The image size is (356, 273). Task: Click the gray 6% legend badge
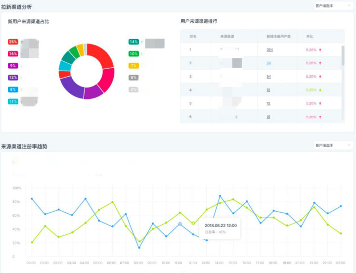pyautogui.click(x=133, y=78)
